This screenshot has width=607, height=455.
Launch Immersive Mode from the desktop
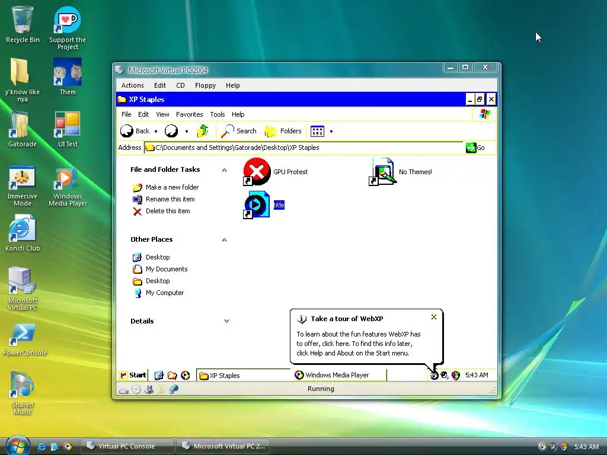click(x=22, y=186)
